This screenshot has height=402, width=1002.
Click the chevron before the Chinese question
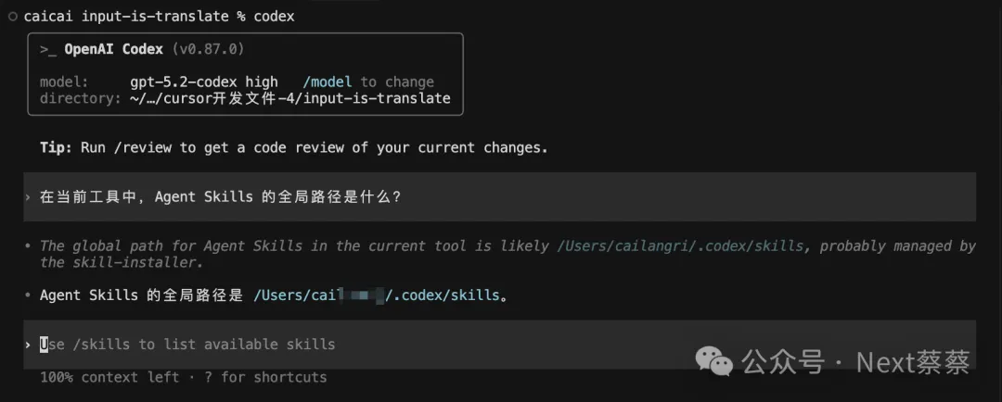[29, 196]
